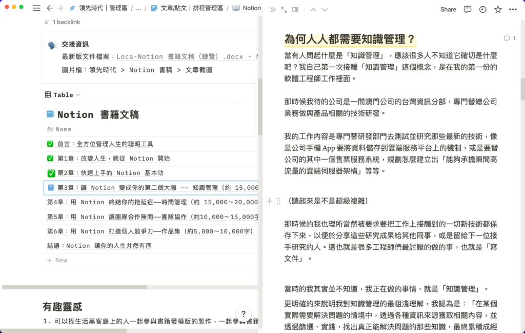Viewport: 525px width, 333px height.
Task: Open 第5章 團隊協作 row
Action: click(152, 217)
